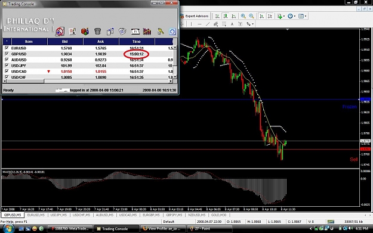Click the blocked-document icon in Trading Console

(x=60, y=32)
